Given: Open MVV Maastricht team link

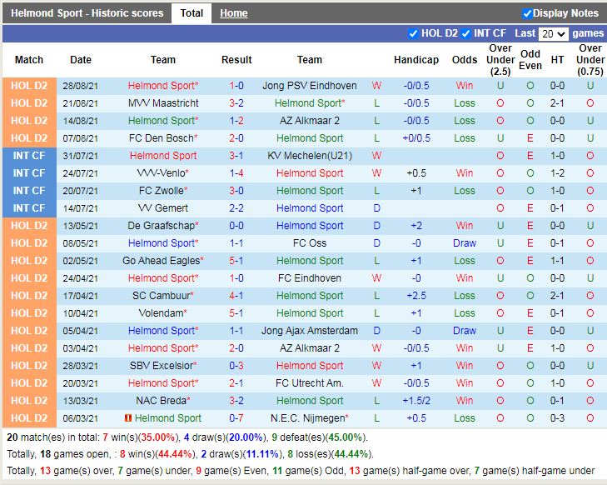Looking at the screenshot, I should [x=163, y=103].
